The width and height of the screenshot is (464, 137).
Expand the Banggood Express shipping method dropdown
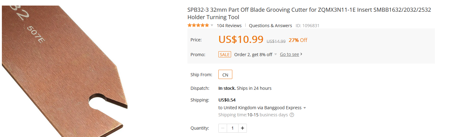[x=305, y=108]
